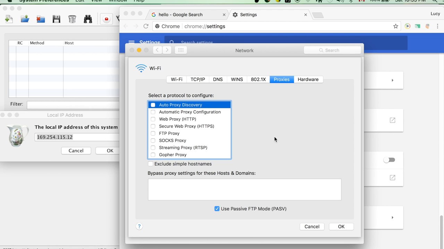
Task: Click Cancel in the Network proxies sheet
Action: 312,227
